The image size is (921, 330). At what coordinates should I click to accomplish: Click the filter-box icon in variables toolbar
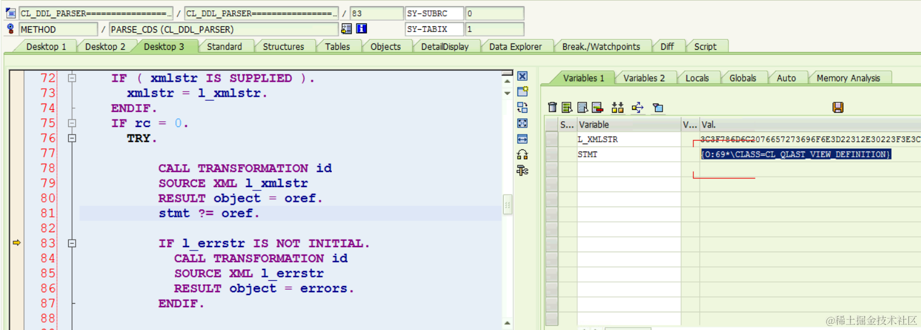tap(658, 108)
